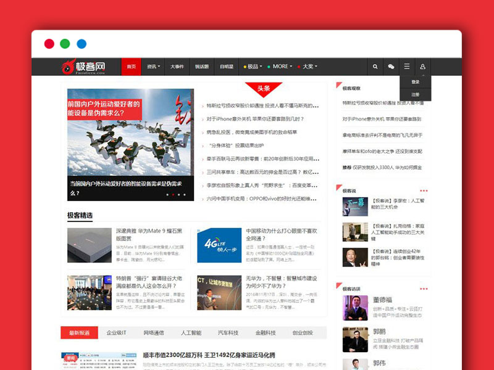Viewport: 494px width, 370px height.
Task: Open the MORE dropdown in the navbar
Action: pyautogui.click(x=280, y=65)
